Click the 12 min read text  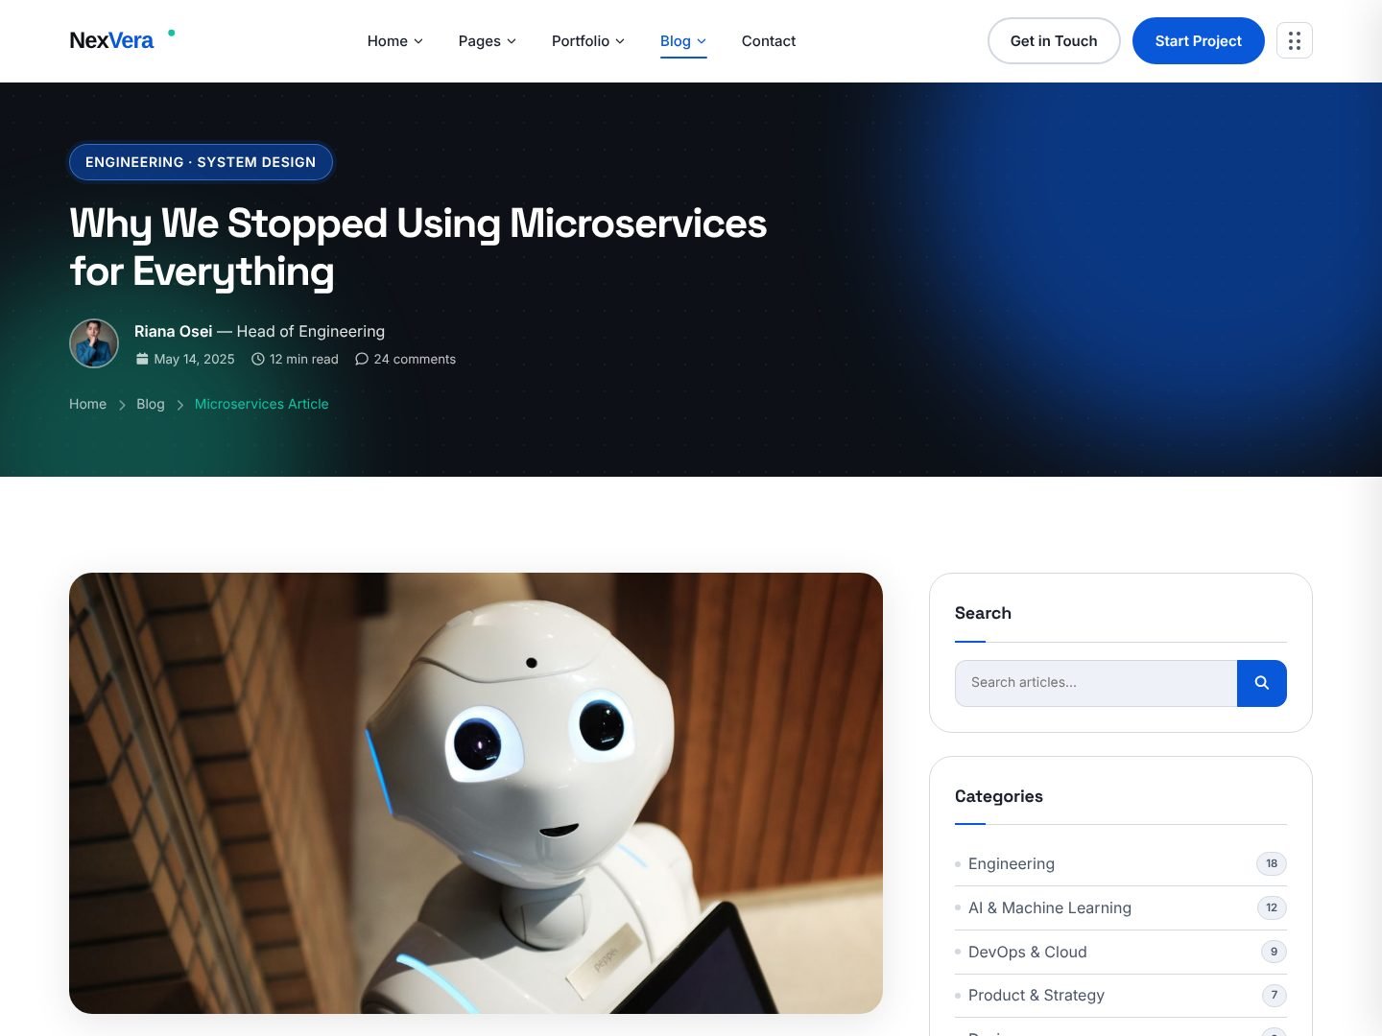[304, 359]
